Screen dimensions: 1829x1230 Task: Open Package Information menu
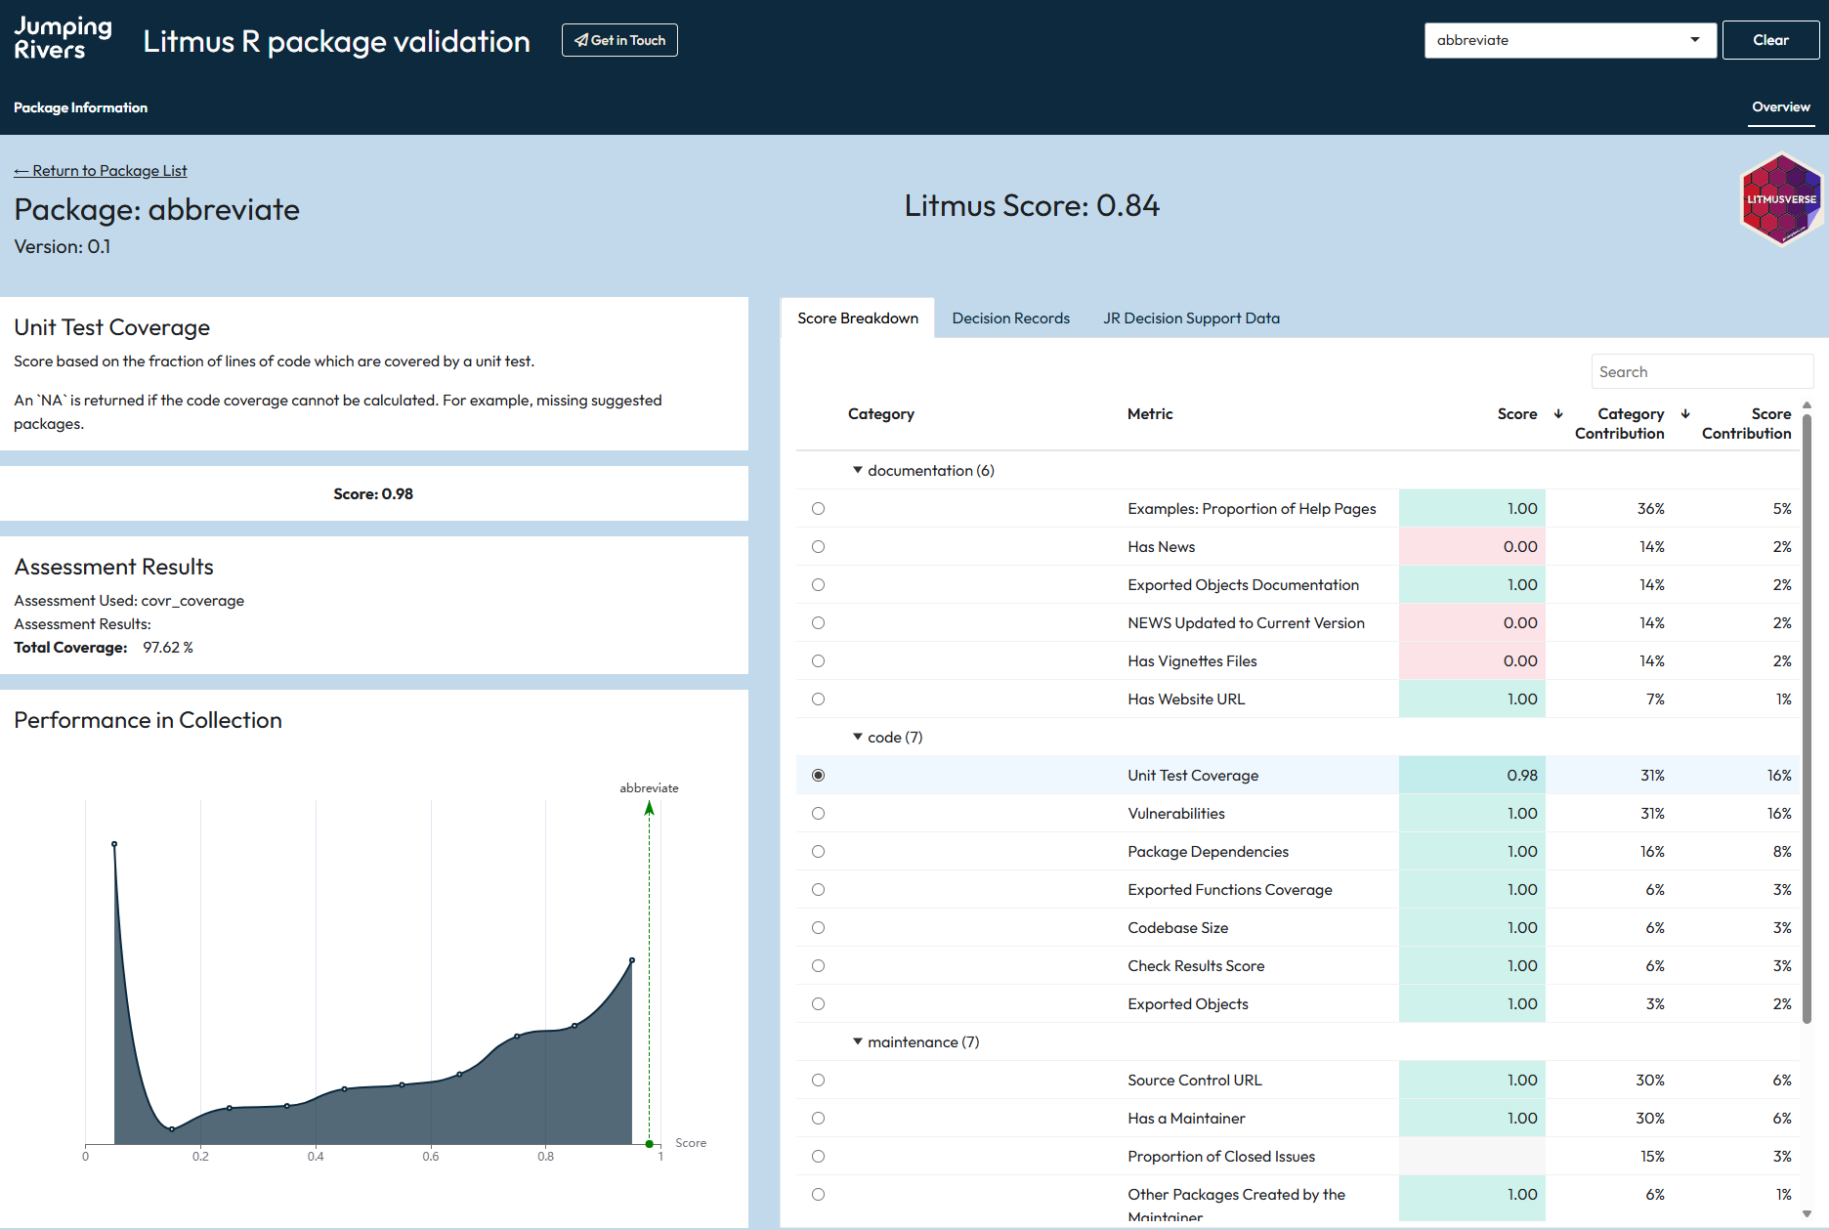pyautogui.click(x=80, y=107)
